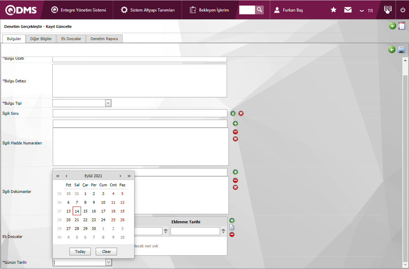409x269 pixels.
Task: Open Bekleyen İşlerim menu
Action: pos(209,10)
